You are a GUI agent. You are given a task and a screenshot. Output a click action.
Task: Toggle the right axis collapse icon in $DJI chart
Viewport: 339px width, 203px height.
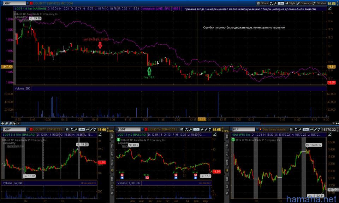tap(330, 134)
